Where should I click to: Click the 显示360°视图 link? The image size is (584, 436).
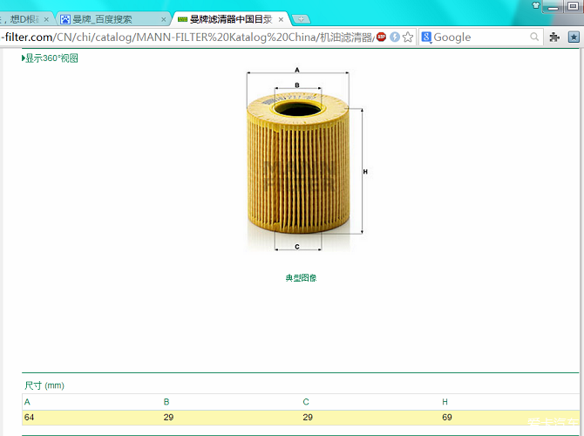point(50,58)
